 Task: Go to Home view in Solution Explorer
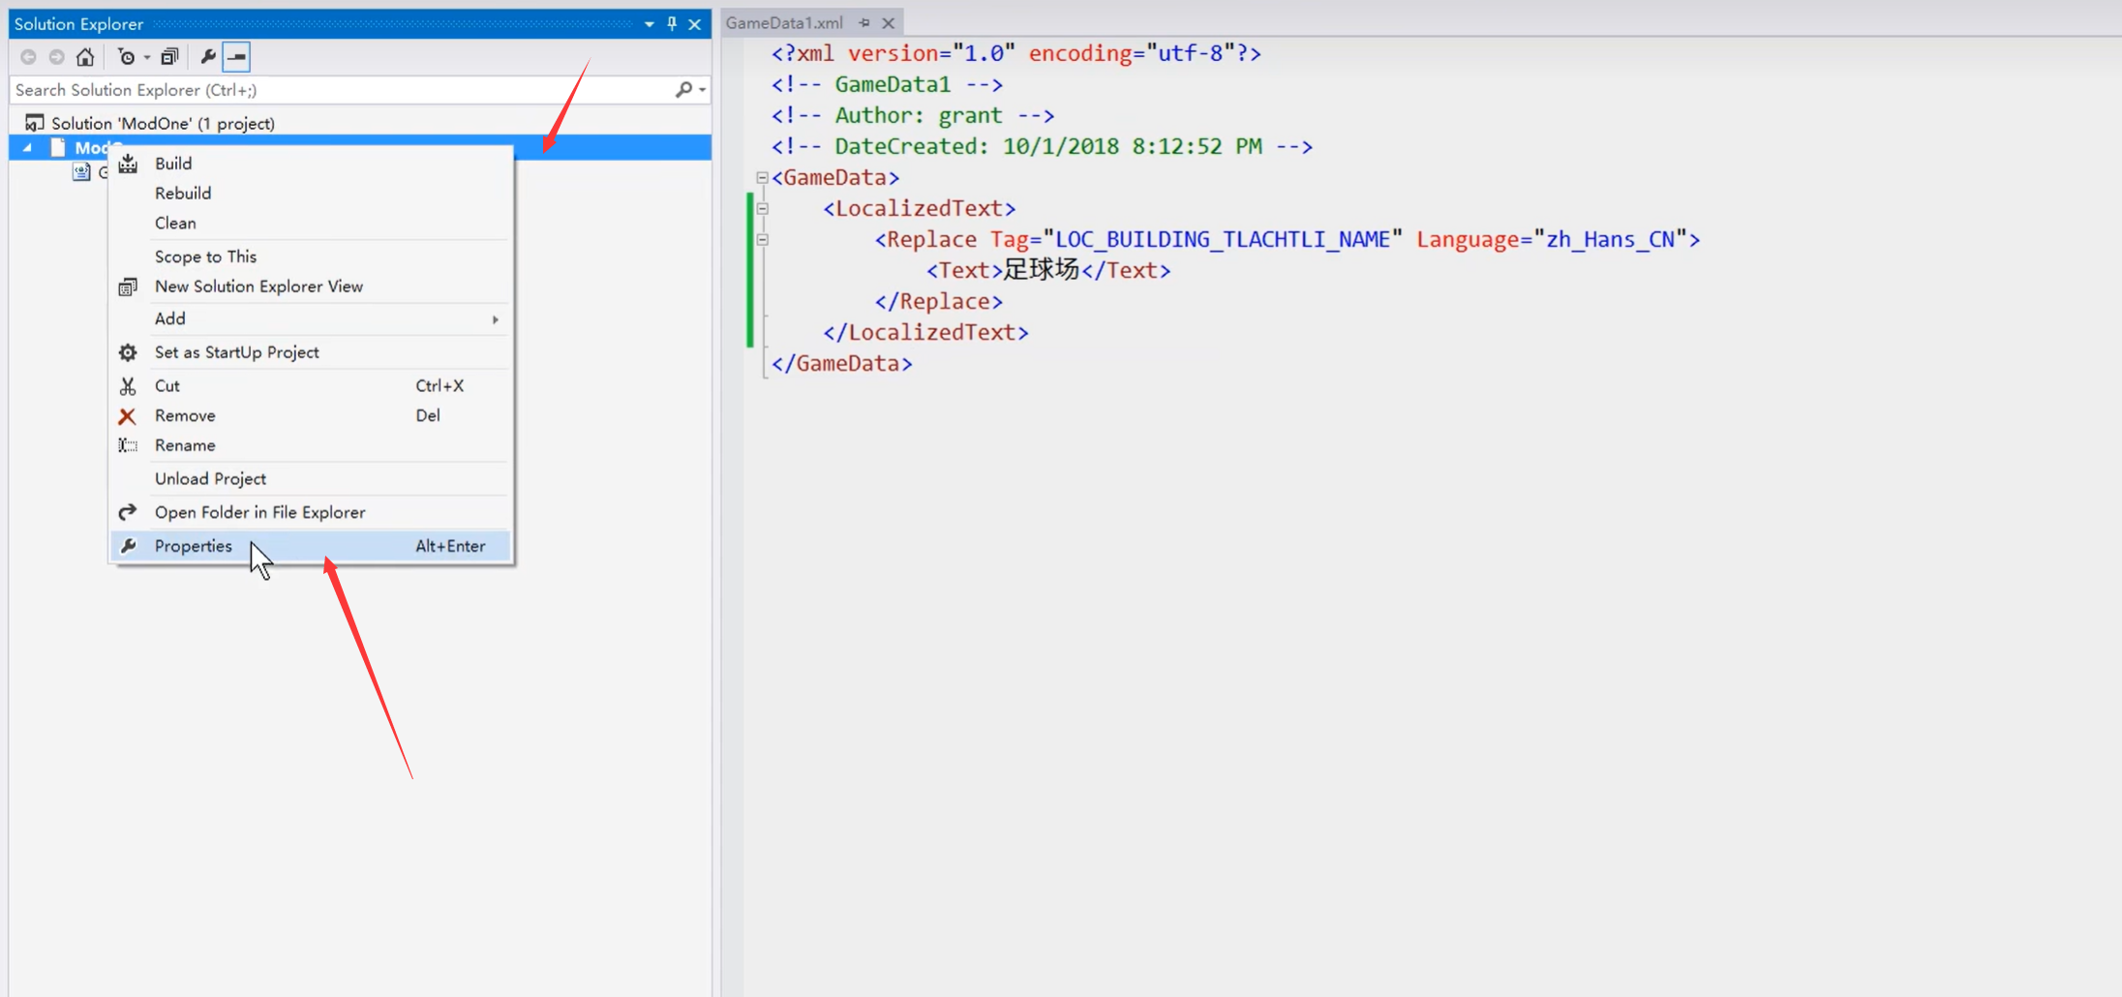tap(85, 57)
